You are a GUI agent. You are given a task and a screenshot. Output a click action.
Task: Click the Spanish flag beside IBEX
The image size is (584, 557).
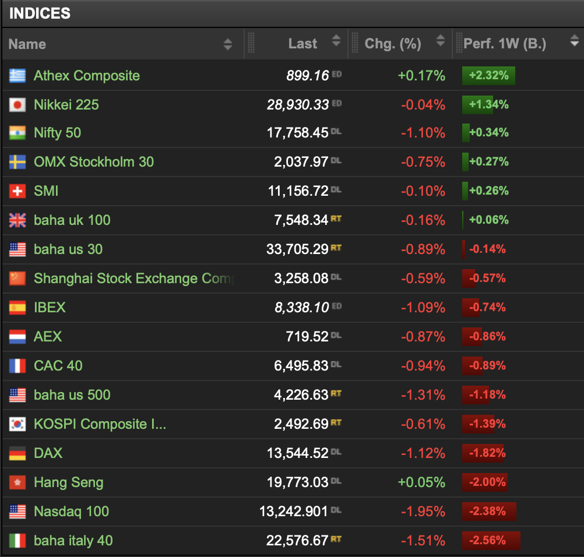click(x=17, y=308)
